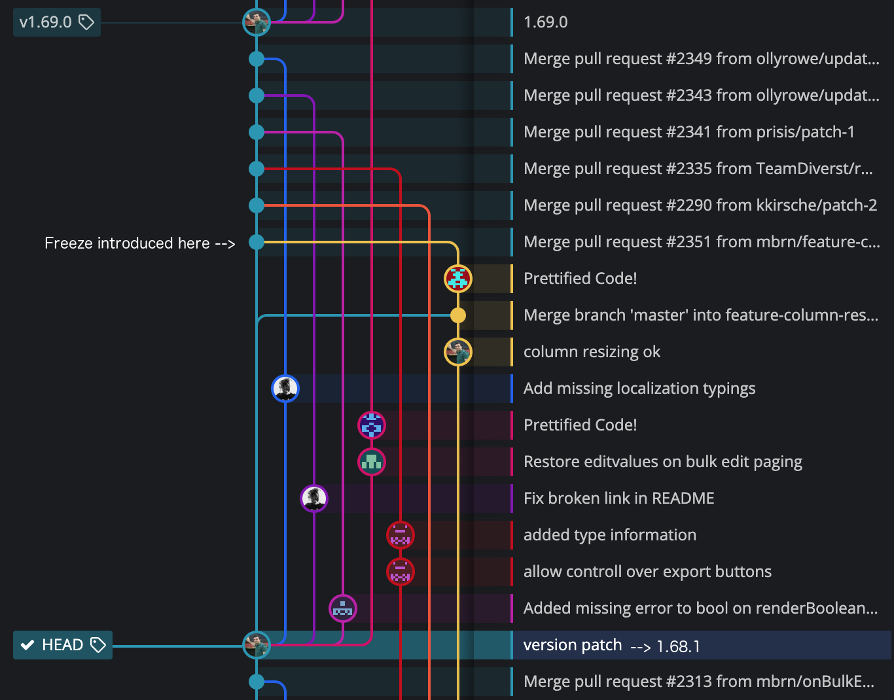Screen dimensions: 894x700
Task: Select the teal creeper avatar on 'Prettified Code!'
Action: 456,278
